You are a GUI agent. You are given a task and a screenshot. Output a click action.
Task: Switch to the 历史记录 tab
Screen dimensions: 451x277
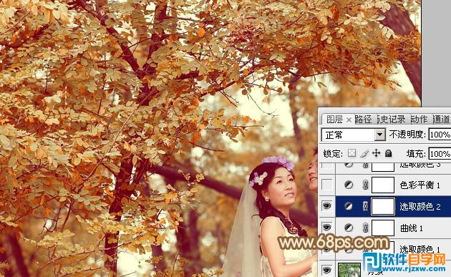tap(392, 120)
